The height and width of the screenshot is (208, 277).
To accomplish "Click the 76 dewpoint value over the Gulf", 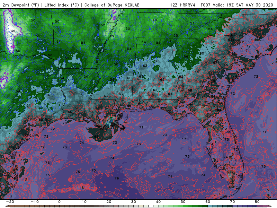I will click(117, 178).
